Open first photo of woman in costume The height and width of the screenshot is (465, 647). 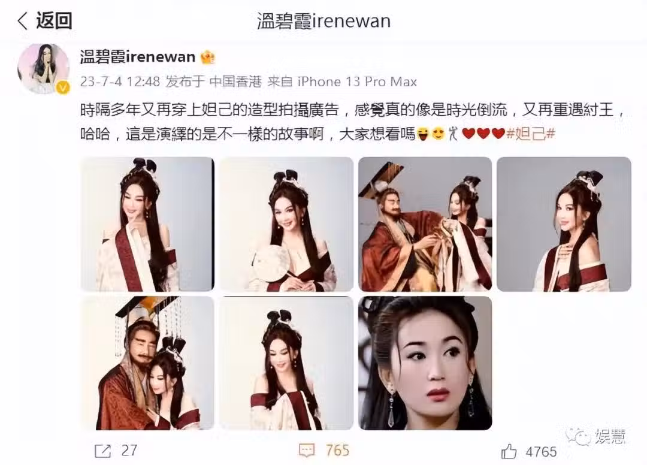pos(147,224)
